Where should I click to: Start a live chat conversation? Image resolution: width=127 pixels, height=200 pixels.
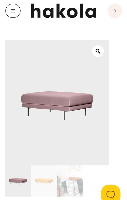111,193
